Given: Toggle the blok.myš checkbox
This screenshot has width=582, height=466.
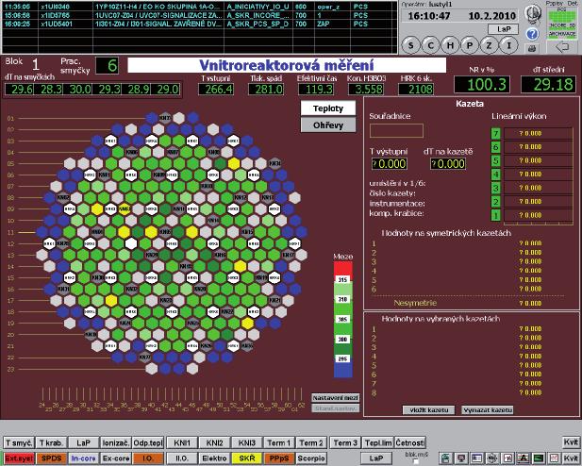Looking at the screenshot, I should pyautogui.click(x=417, y=461).
